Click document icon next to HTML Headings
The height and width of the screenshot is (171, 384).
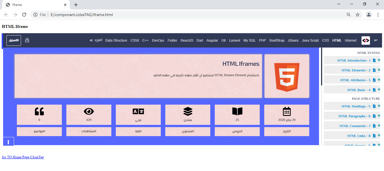point(374,106)
